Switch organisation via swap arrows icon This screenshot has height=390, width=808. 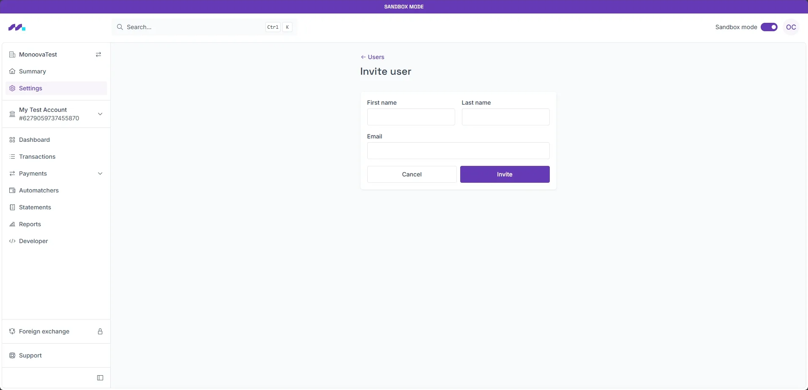pos(98,54)
